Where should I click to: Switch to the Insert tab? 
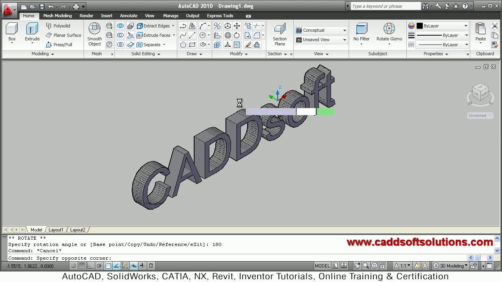tap(107, 16)
